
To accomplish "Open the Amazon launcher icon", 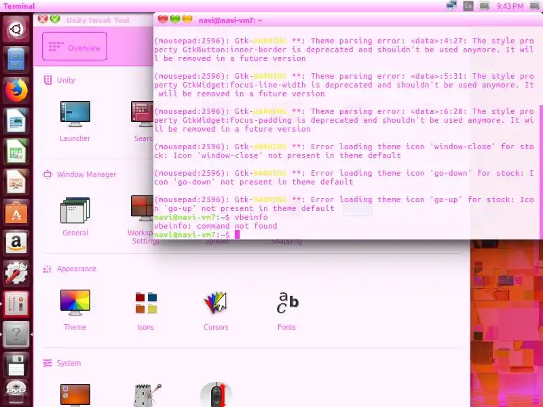I will [x=16, y=243].
